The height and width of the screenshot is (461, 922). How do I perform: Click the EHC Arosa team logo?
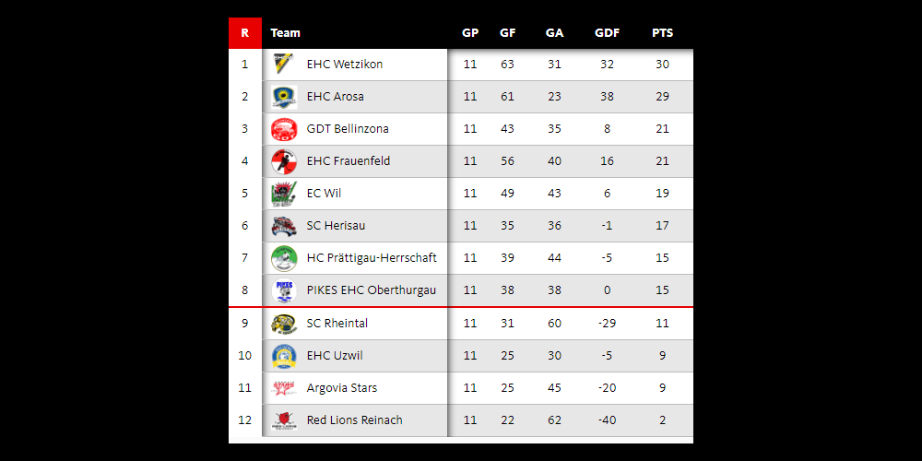tap(284, 97)
